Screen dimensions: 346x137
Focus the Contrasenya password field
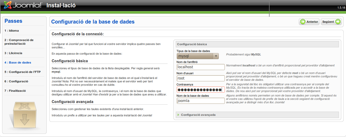point(201,90)
